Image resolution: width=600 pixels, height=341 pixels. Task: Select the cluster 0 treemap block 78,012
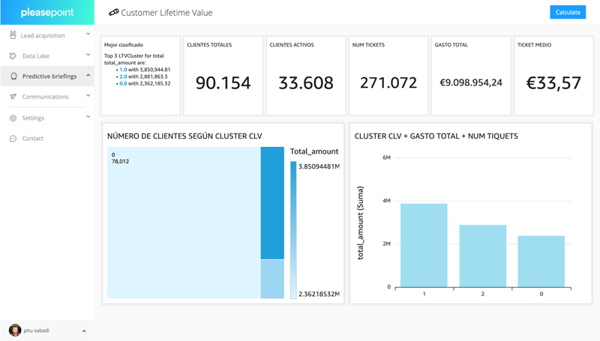click(x=183, y=223)
